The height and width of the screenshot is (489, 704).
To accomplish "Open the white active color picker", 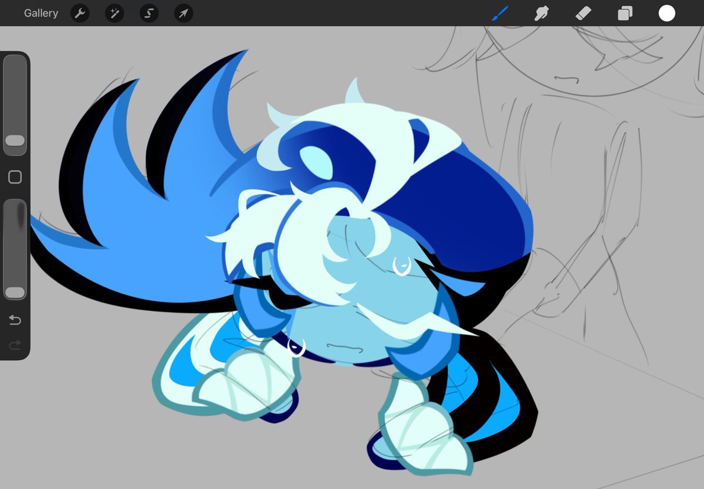I will click(x=666, y=13).
